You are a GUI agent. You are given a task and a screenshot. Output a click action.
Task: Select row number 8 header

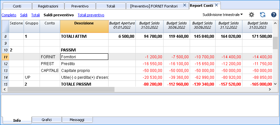click(x=5, y=36)
